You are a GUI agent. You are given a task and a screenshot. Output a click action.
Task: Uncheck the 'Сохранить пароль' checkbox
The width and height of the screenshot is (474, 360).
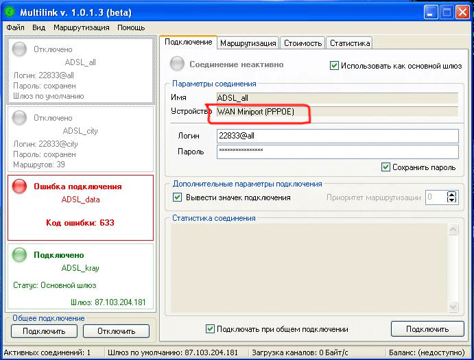386,167
